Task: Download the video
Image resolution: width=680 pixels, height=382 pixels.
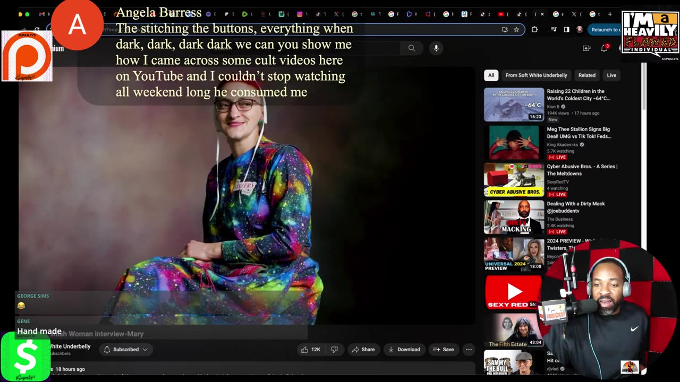Action: [x=404, y=350]
